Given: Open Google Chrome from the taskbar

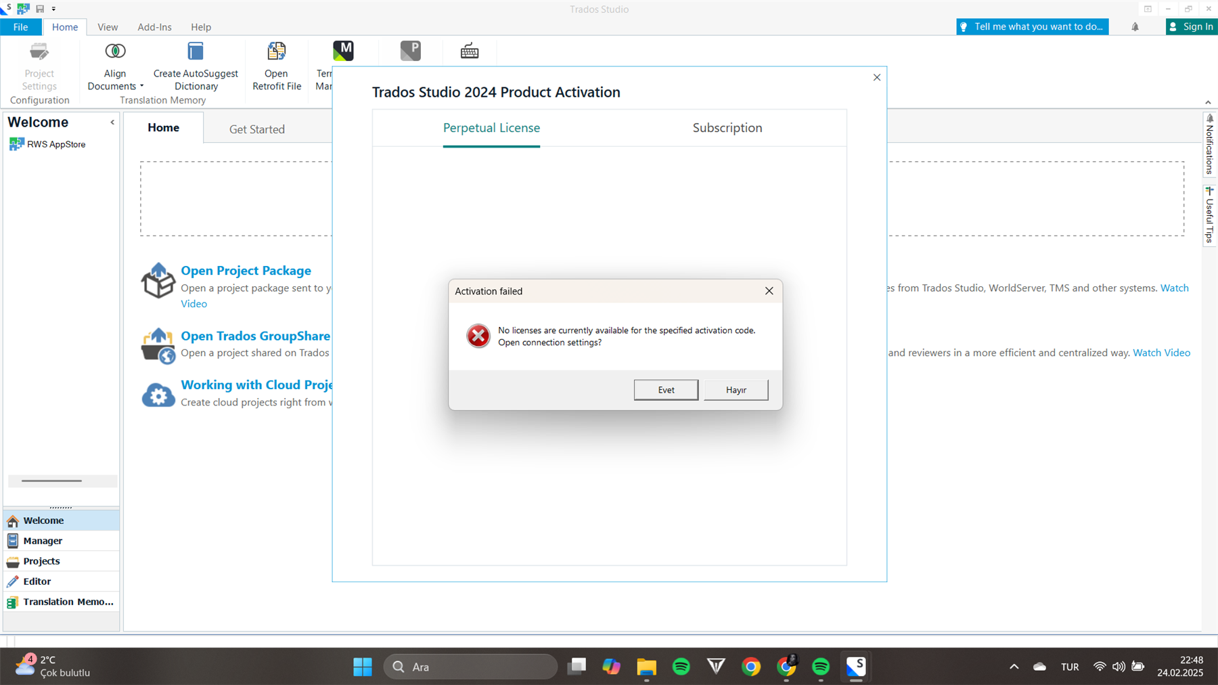Looking at the screenshot, I should (751, 667).
